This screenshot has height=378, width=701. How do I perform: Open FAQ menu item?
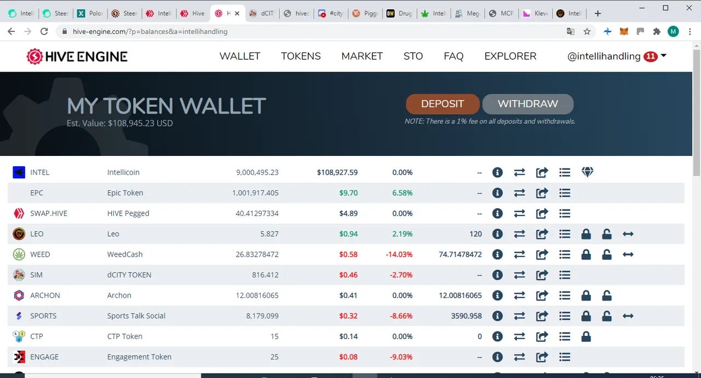[x=453, y=56]
